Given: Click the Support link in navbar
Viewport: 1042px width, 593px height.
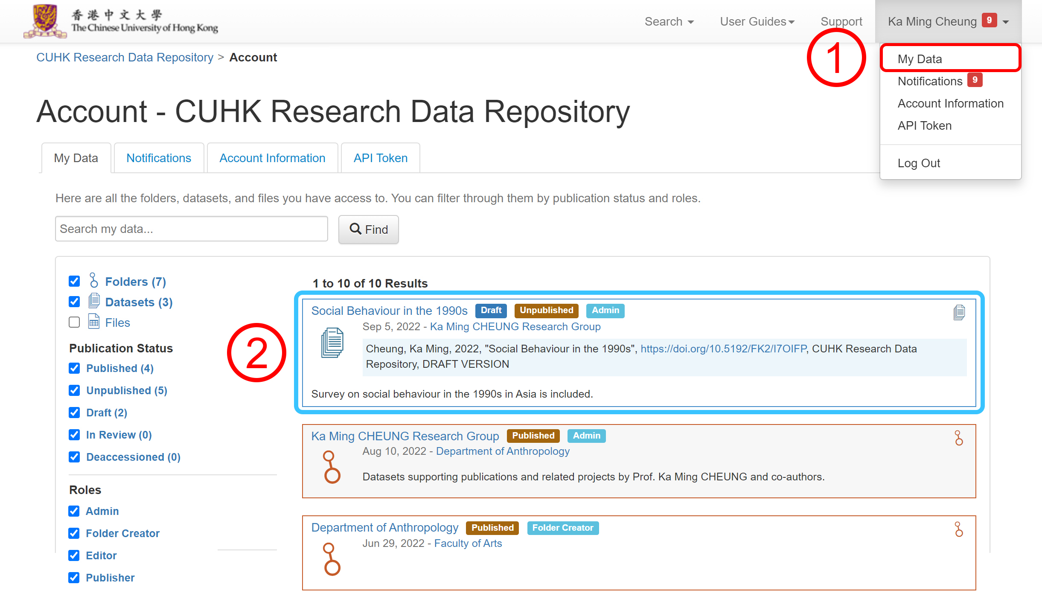Looking at the screenshot, I should [x=841, y=21].
